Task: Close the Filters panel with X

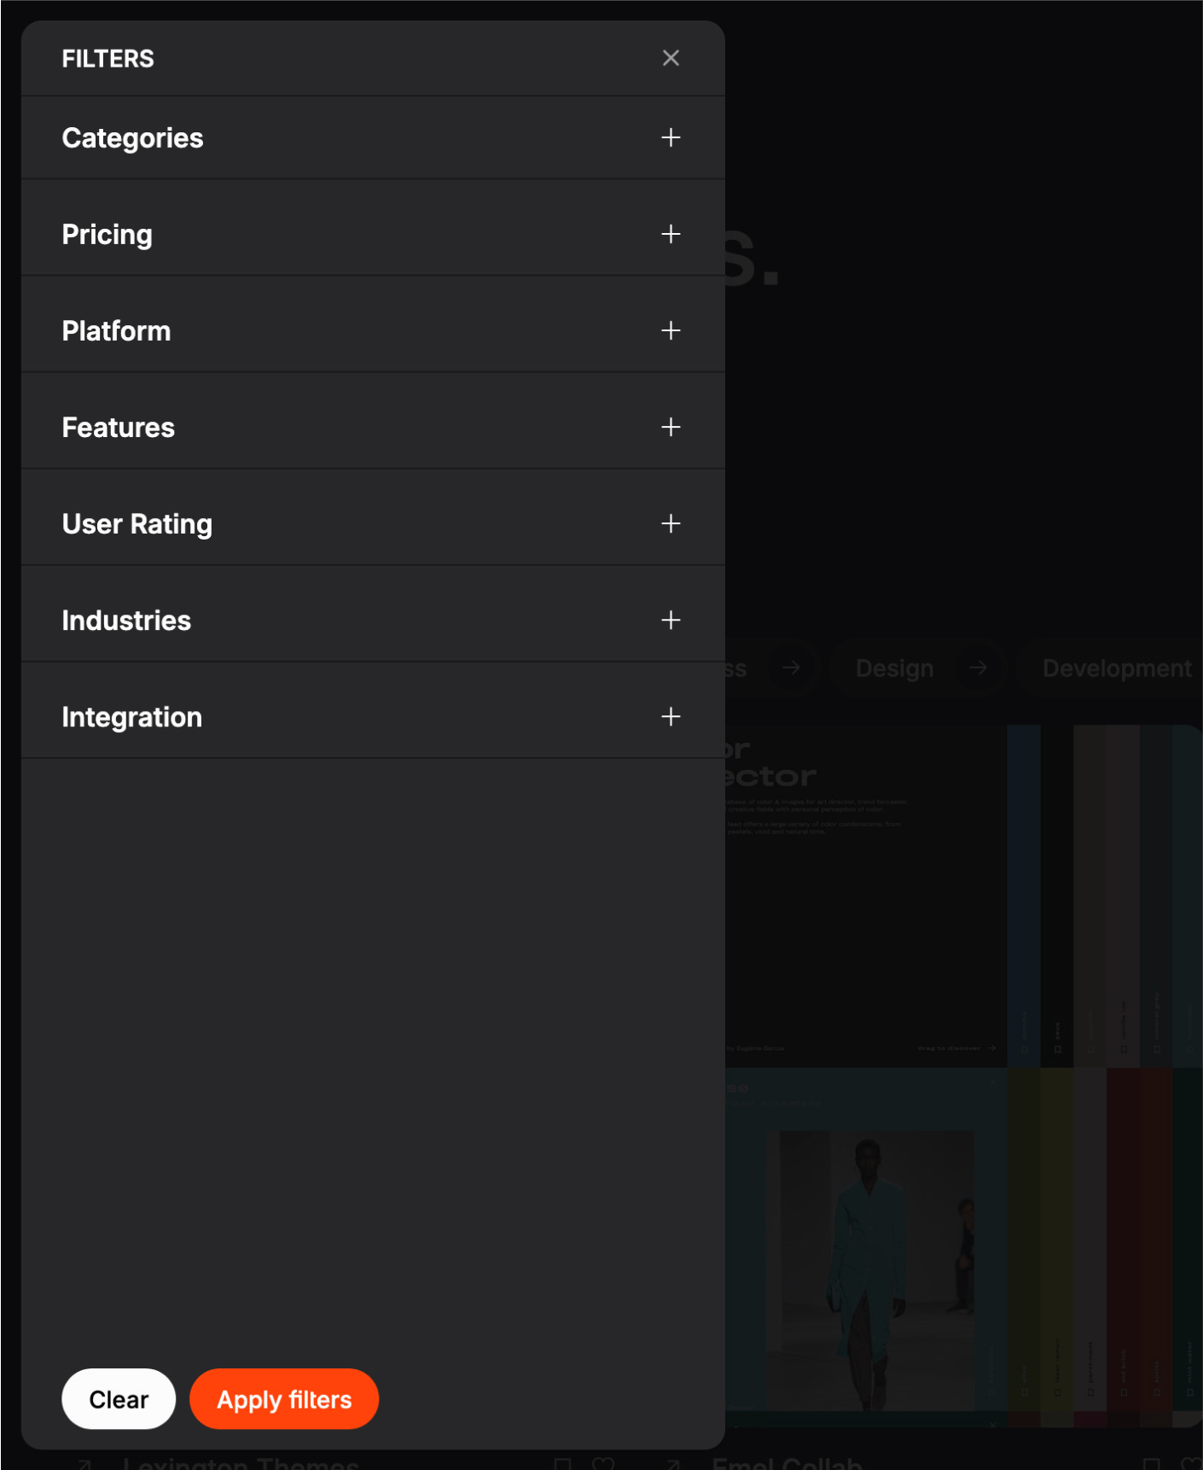Action: pos(671,58)
